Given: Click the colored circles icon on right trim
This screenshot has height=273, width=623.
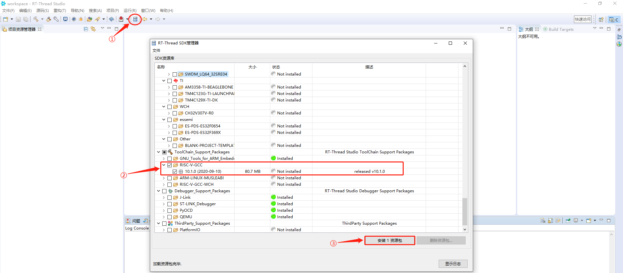Looking at the screenshot, I should pyautogui.click(x=619, y=44).
